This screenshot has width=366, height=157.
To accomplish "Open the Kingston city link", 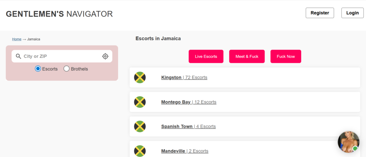I will [171, 77].
